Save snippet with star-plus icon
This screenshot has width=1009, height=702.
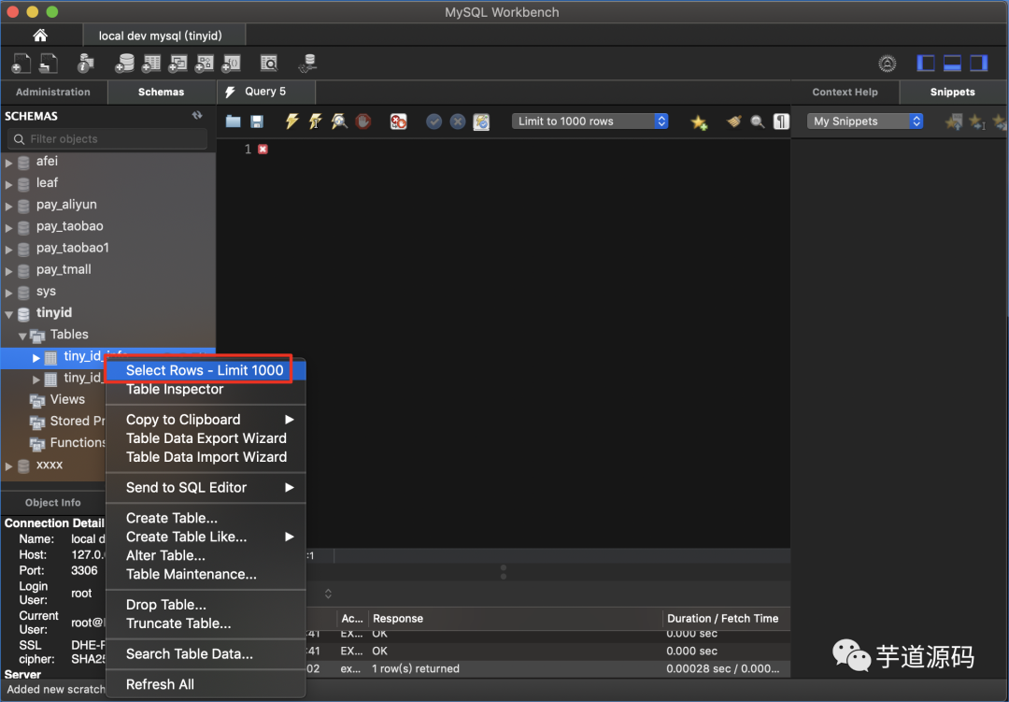(x=699, y=122)
